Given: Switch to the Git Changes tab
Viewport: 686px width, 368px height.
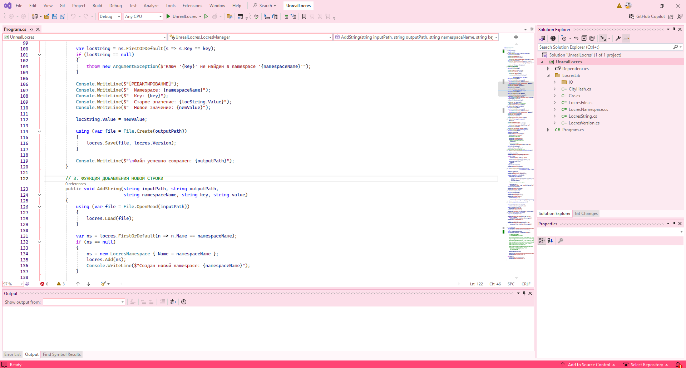Looking at the screenshot, I should (586, 214).
